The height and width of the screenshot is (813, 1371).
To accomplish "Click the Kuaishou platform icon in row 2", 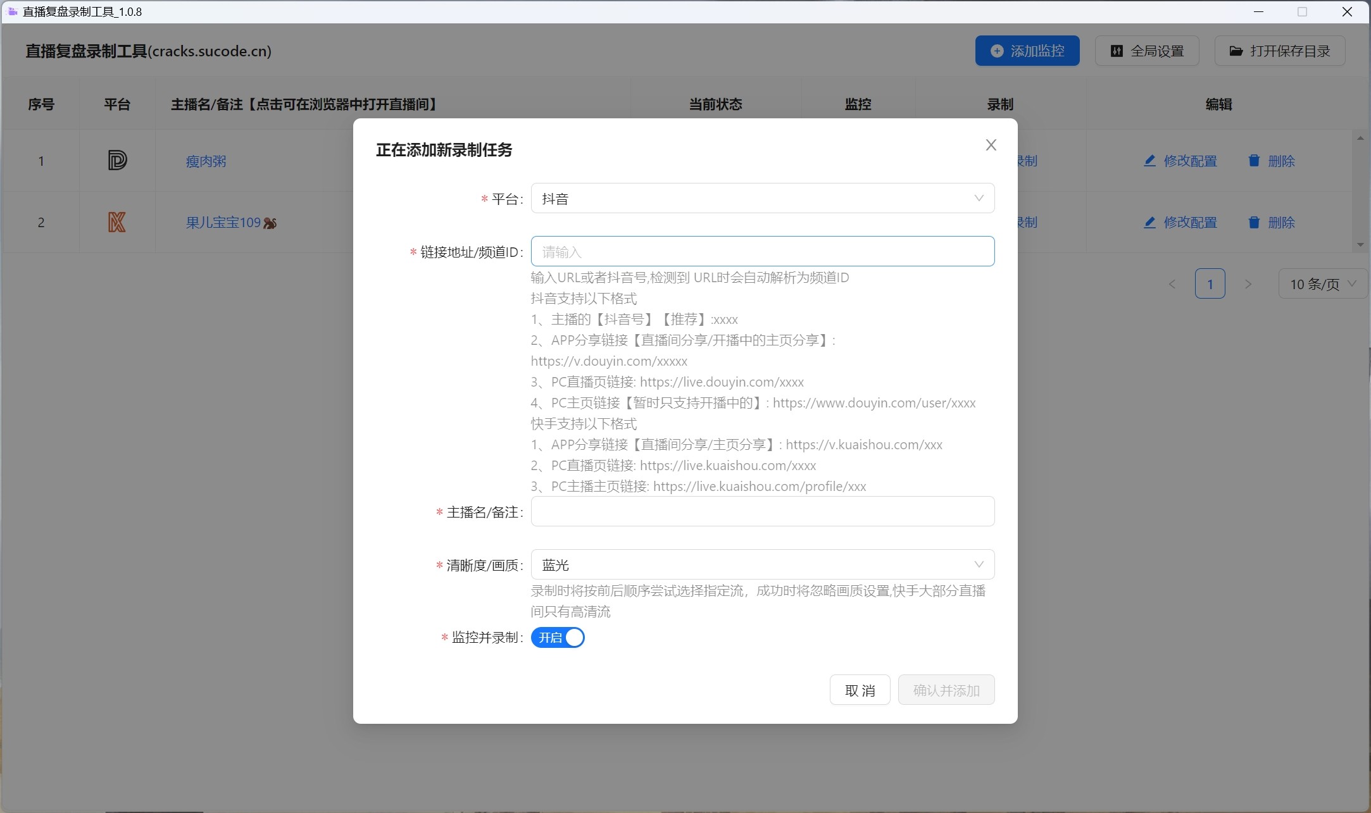I will tap(117, 222).
